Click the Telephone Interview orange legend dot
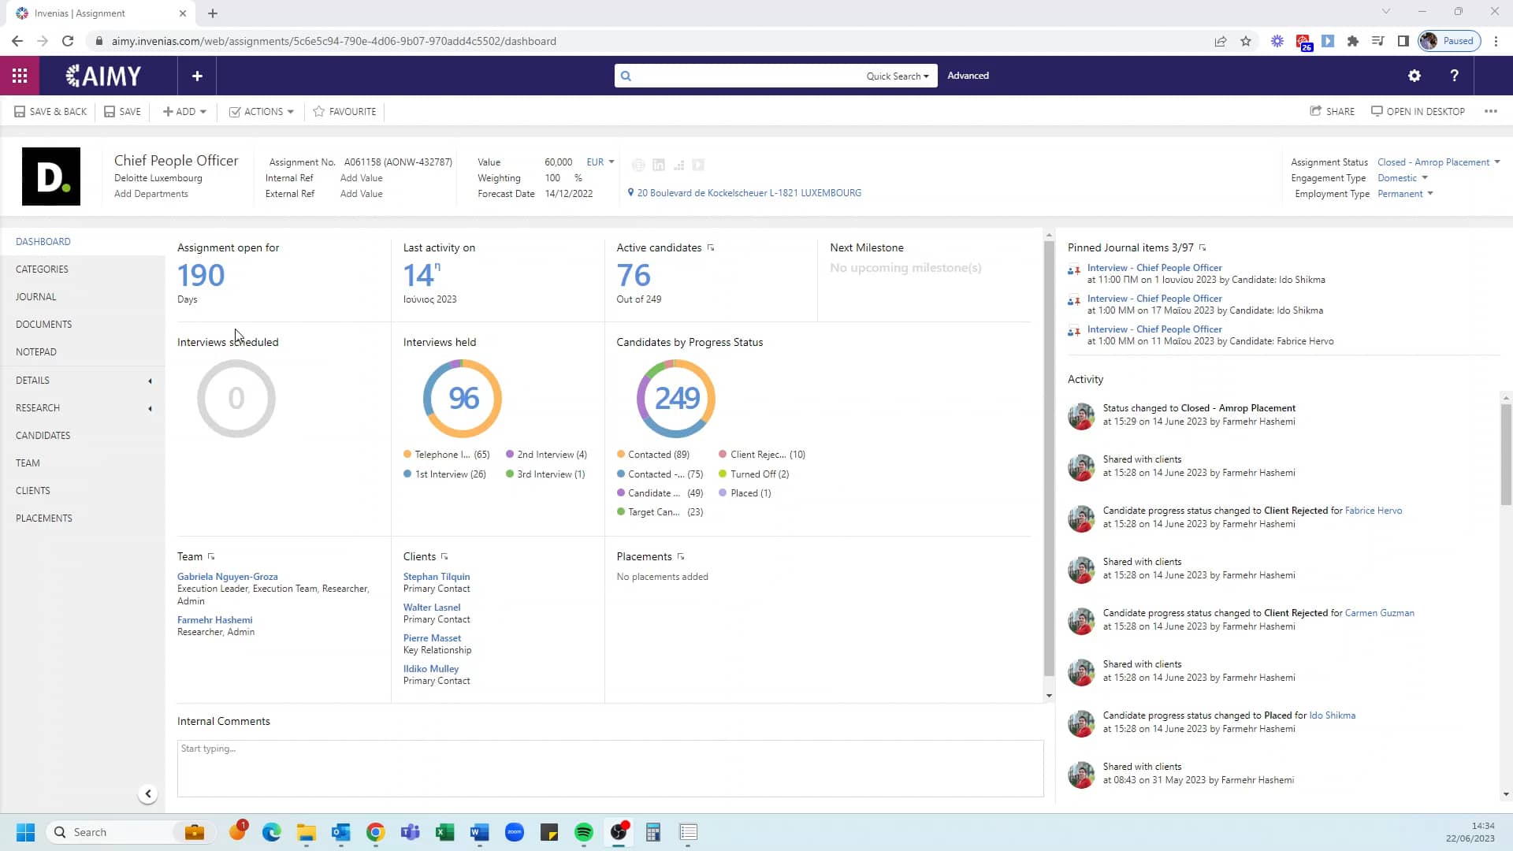 click(x=407, y=455)
